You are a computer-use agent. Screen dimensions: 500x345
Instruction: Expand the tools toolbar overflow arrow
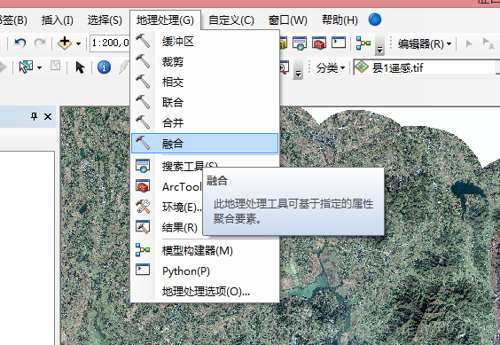tap(298, 69)
